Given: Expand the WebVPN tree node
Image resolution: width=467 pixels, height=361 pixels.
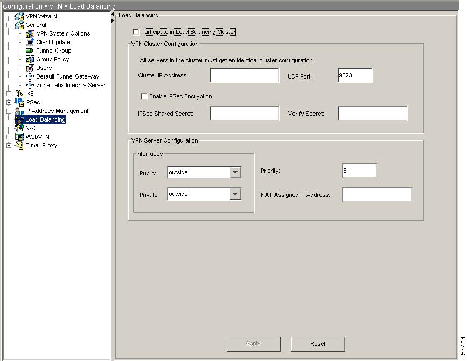Looking at the screenshot, I should [x=9, y=137].
